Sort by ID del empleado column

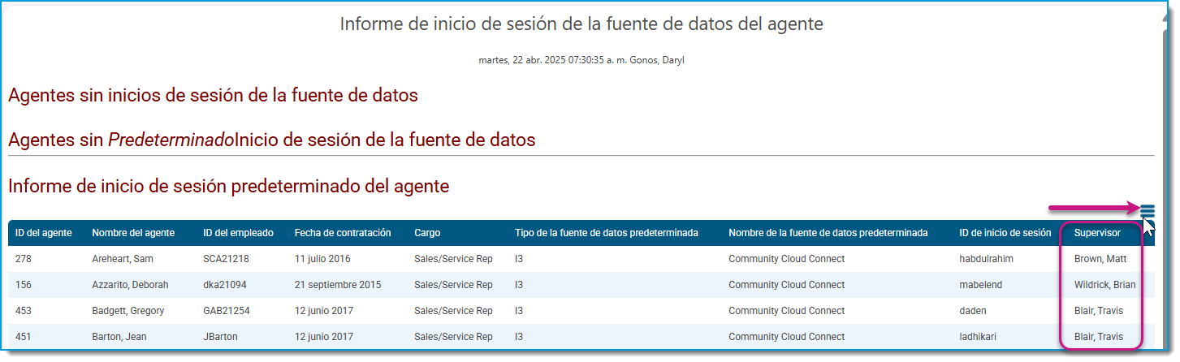[239, 233]
